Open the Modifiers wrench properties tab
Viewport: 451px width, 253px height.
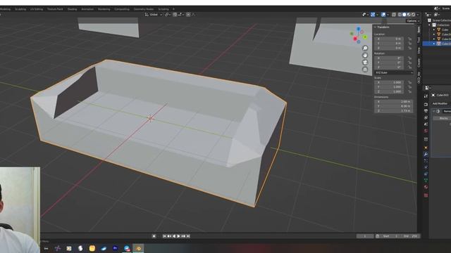pos(426,155)
